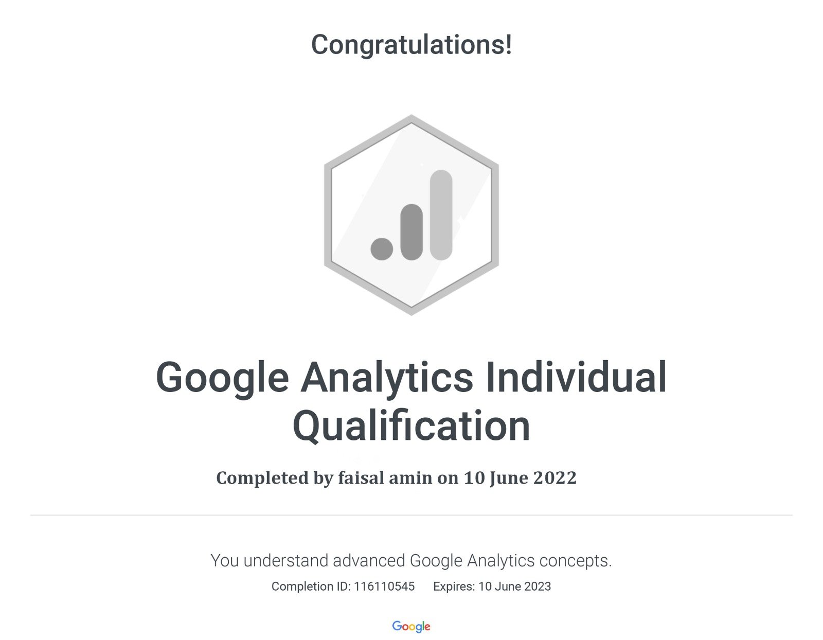
Task: Click the completion date 10 June 2022
Action: 520,478
